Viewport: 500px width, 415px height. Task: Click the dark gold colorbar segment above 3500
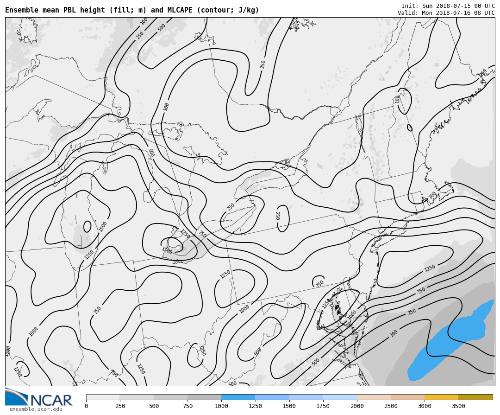(x=475, y=397)
